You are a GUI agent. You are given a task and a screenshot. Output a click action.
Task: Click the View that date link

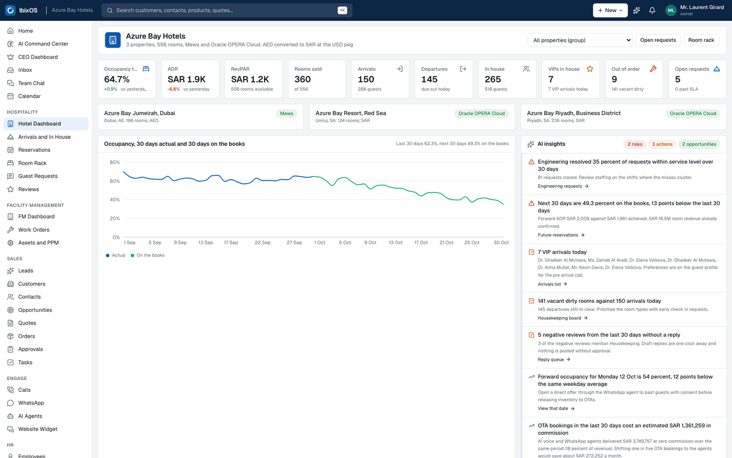tap(556, 409)
